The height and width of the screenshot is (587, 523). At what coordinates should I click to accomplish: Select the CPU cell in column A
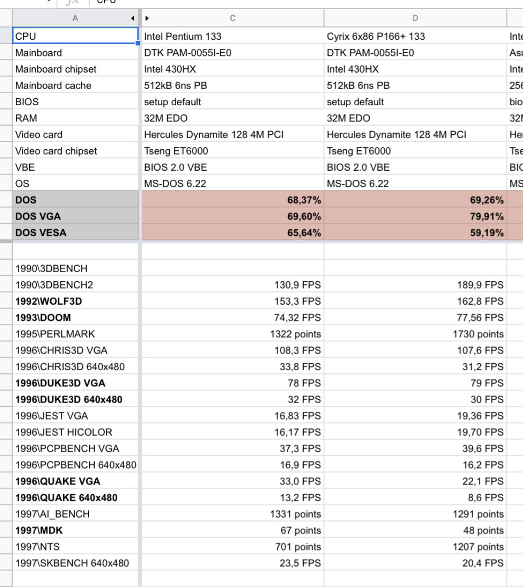tap(75, 36)
